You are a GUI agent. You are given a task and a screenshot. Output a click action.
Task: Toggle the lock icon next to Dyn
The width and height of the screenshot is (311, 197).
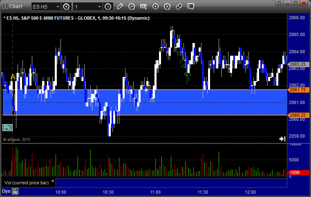pyautogui.click(x=15, y=191)
